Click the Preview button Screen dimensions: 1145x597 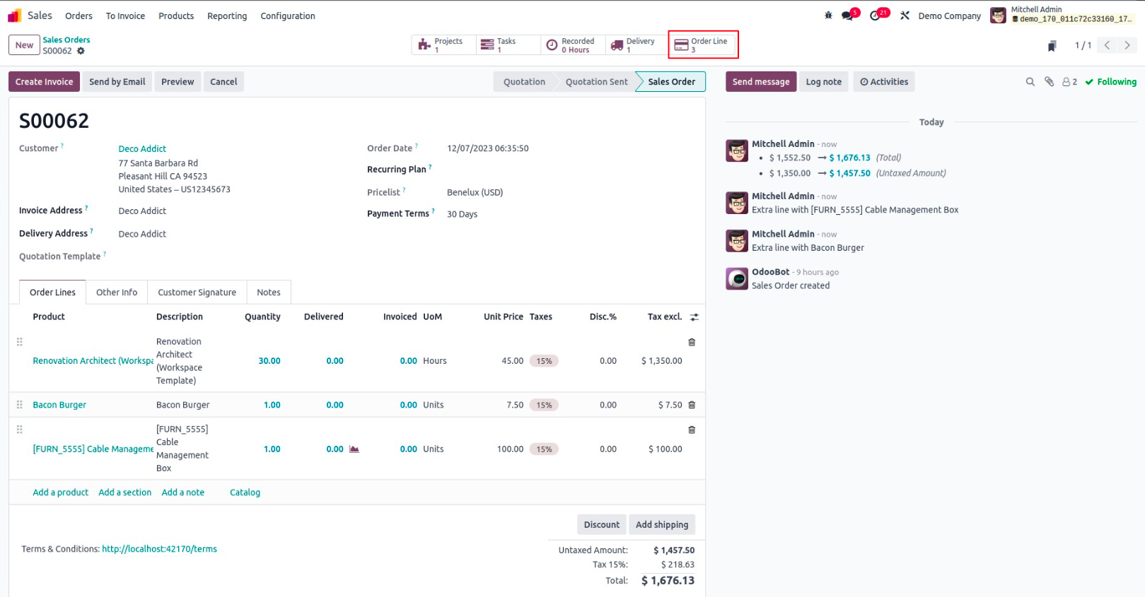pos(178,82)
